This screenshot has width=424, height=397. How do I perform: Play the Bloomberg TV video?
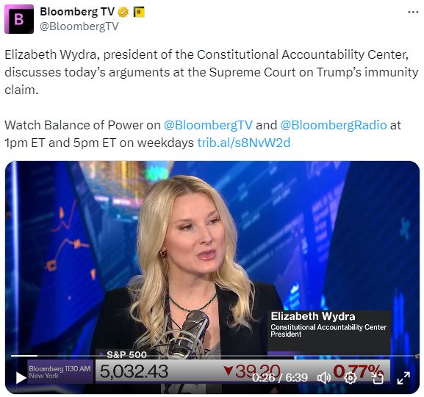(21, 378)
